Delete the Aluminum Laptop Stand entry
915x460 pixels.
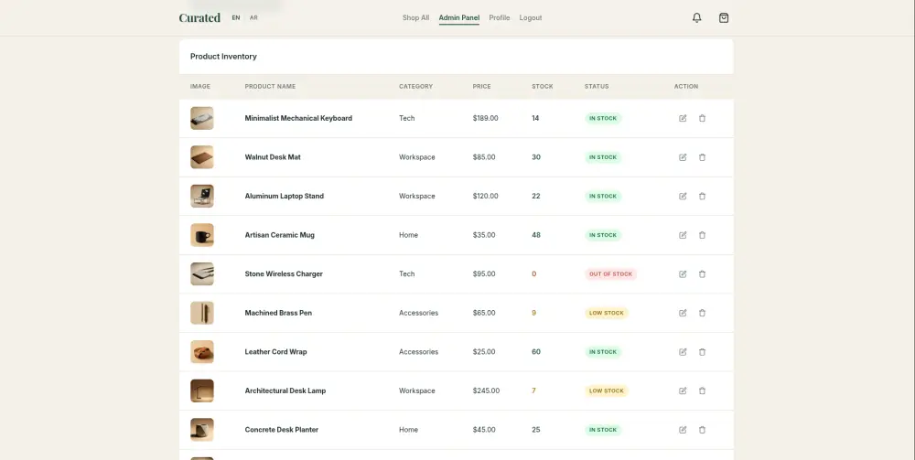(702, 197)
